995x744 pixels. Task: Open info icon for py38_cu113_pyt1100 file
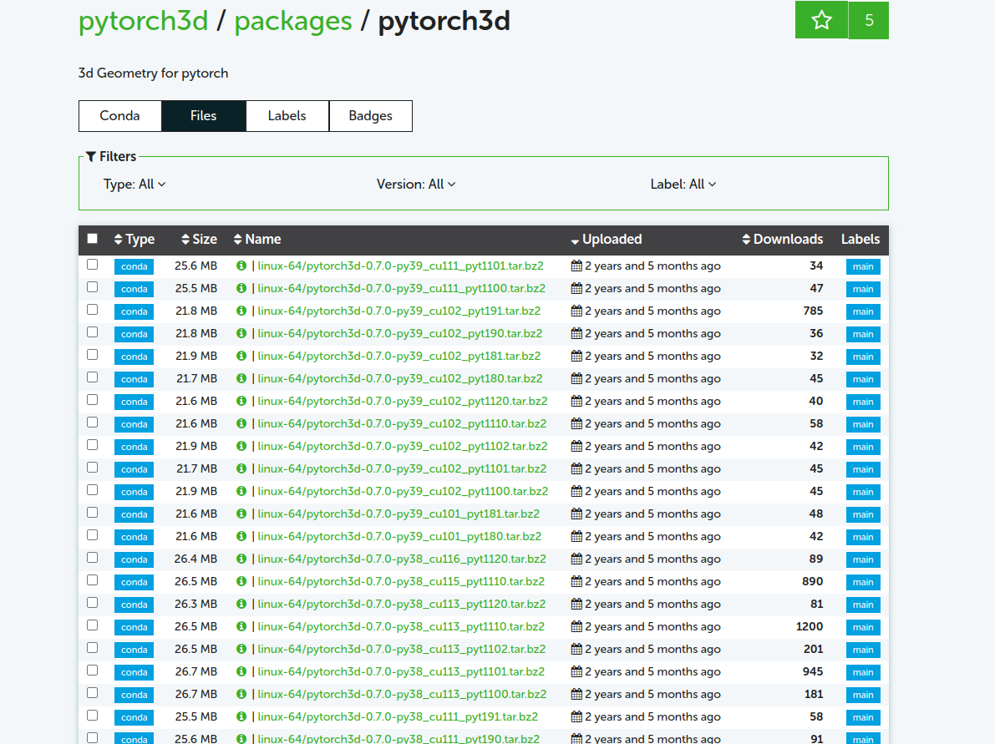[241, 694]
